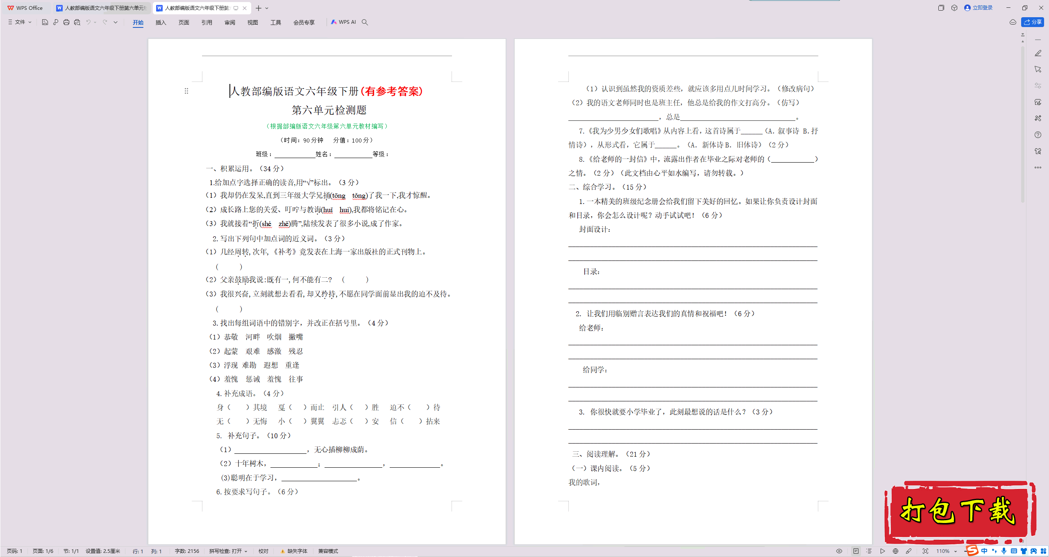Open the 页面 ribbon tab
This screenshot has height=557, width=1049.
pos(184,23)
